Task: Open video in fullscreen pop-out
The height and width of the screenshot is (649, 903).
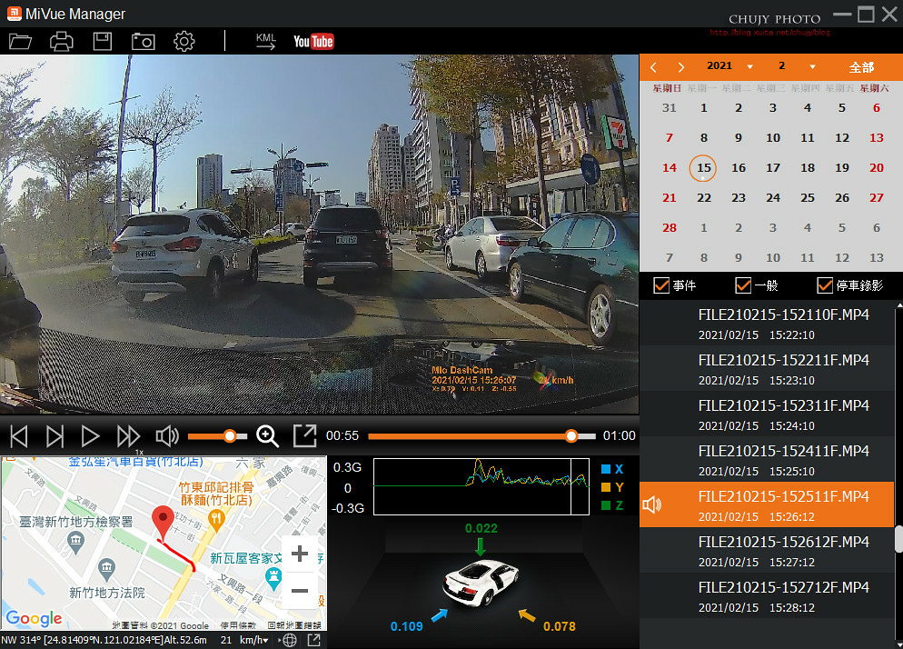Action: point(305,435)
